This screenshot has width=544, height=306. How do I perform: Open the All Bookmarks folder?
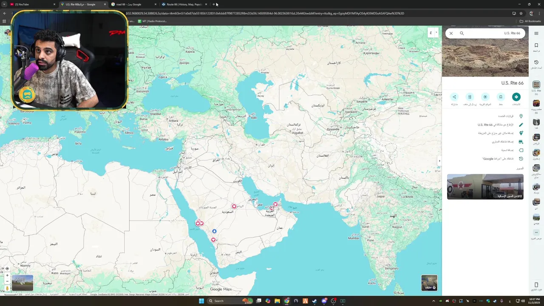(x=530, y=21)
